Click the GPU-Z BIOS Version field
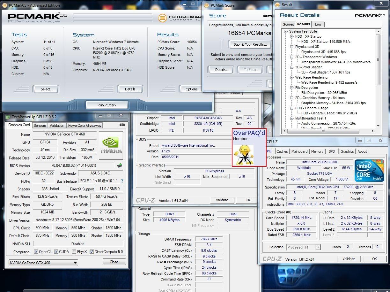 click(x=73, y=165)
